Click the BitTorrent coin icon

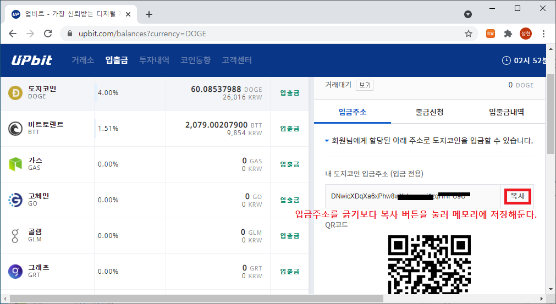(15, 128)
